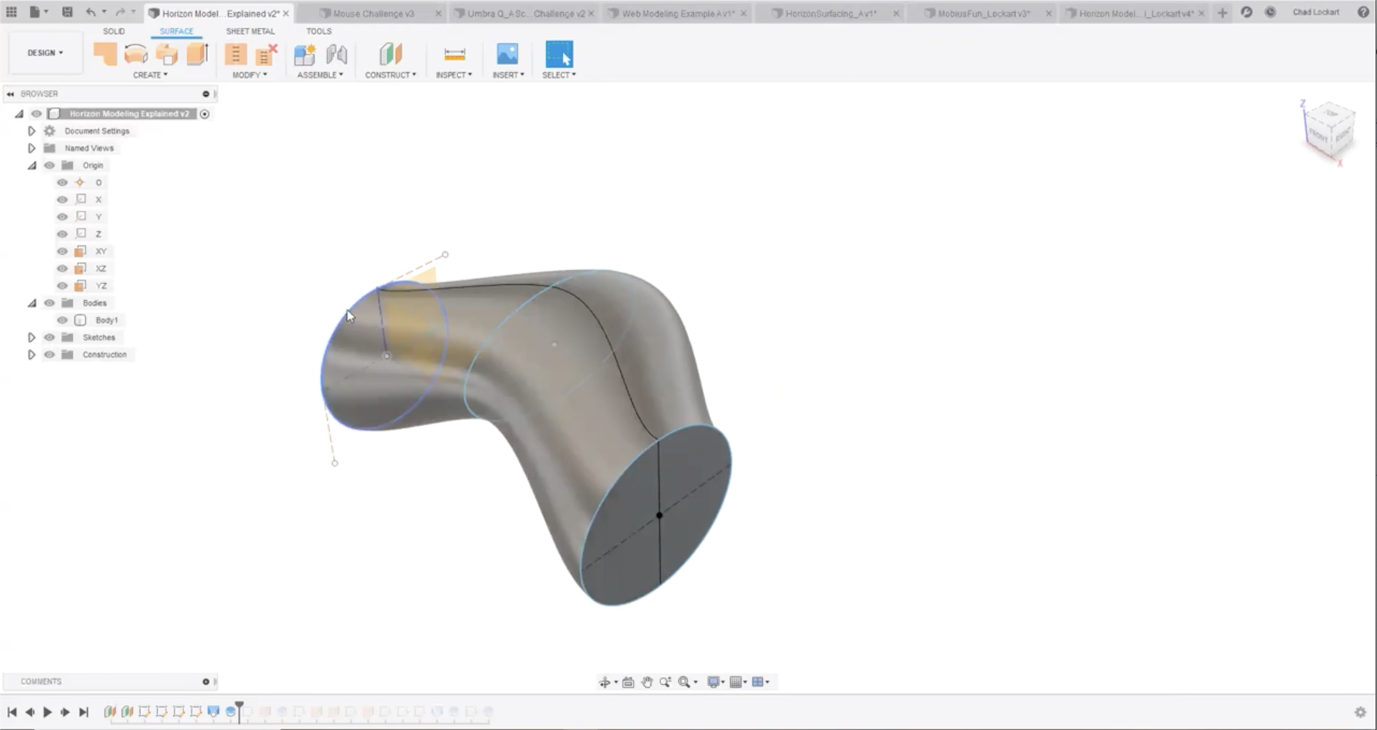Switch to the SHEET METAL tab
The height and width of the screenshot is (730, 1377).
tap(250, 31)
